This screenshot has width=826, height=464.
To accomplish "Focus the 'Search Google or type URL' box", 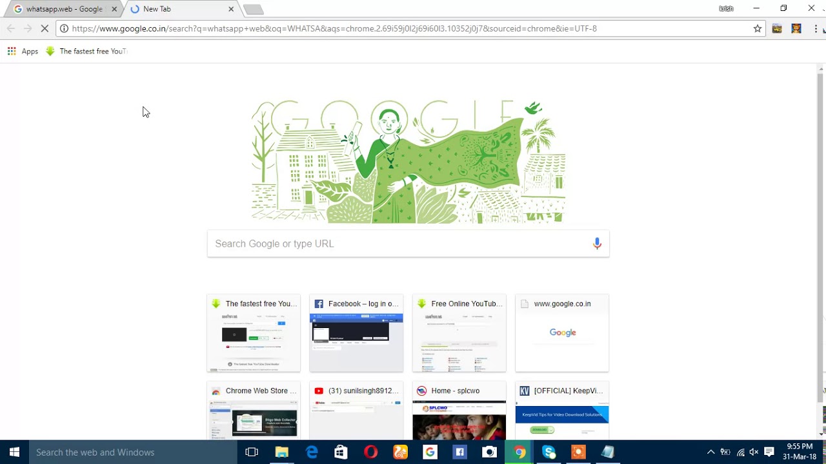I will click(x=408, y=244).
